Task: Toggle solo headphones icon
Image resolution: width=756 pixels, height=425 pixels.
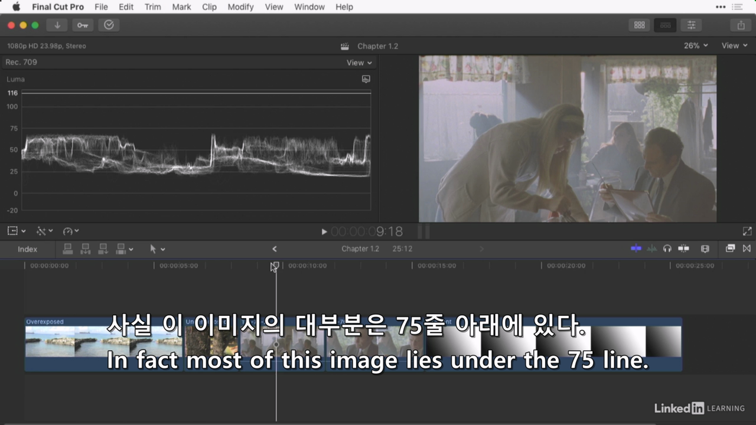Action: point(667,249)
